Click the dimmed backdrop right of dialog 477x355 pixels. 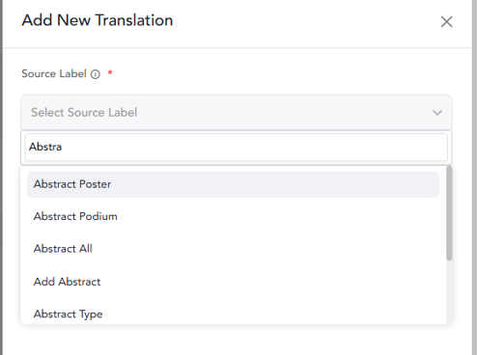pos(474,177)
